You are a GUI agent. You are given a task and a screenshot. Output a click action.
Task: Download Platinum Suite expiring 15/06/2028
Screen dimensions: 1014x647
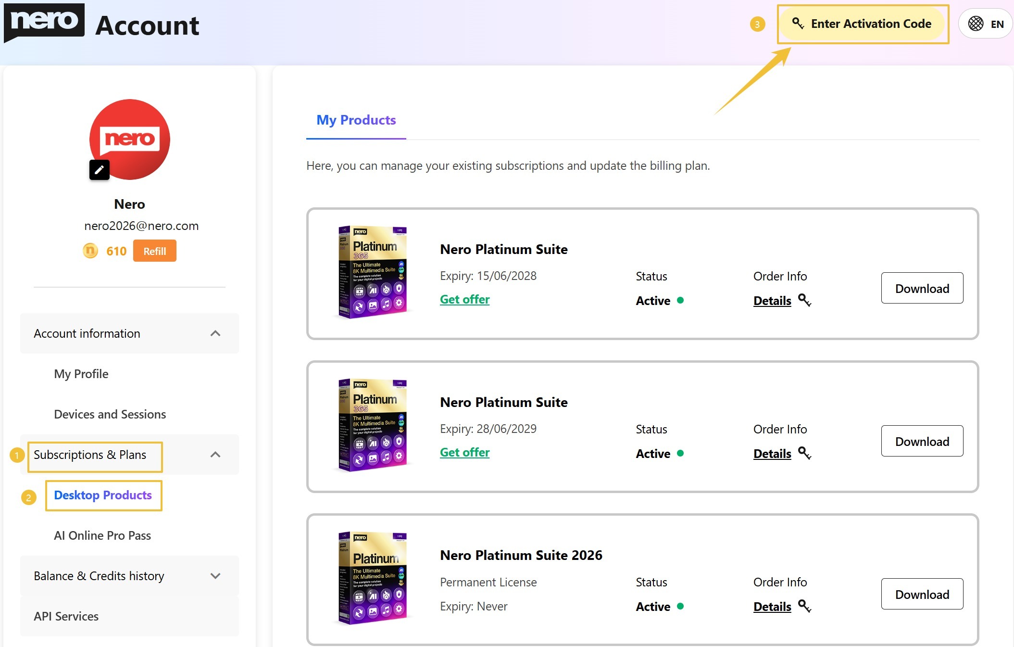922,288
